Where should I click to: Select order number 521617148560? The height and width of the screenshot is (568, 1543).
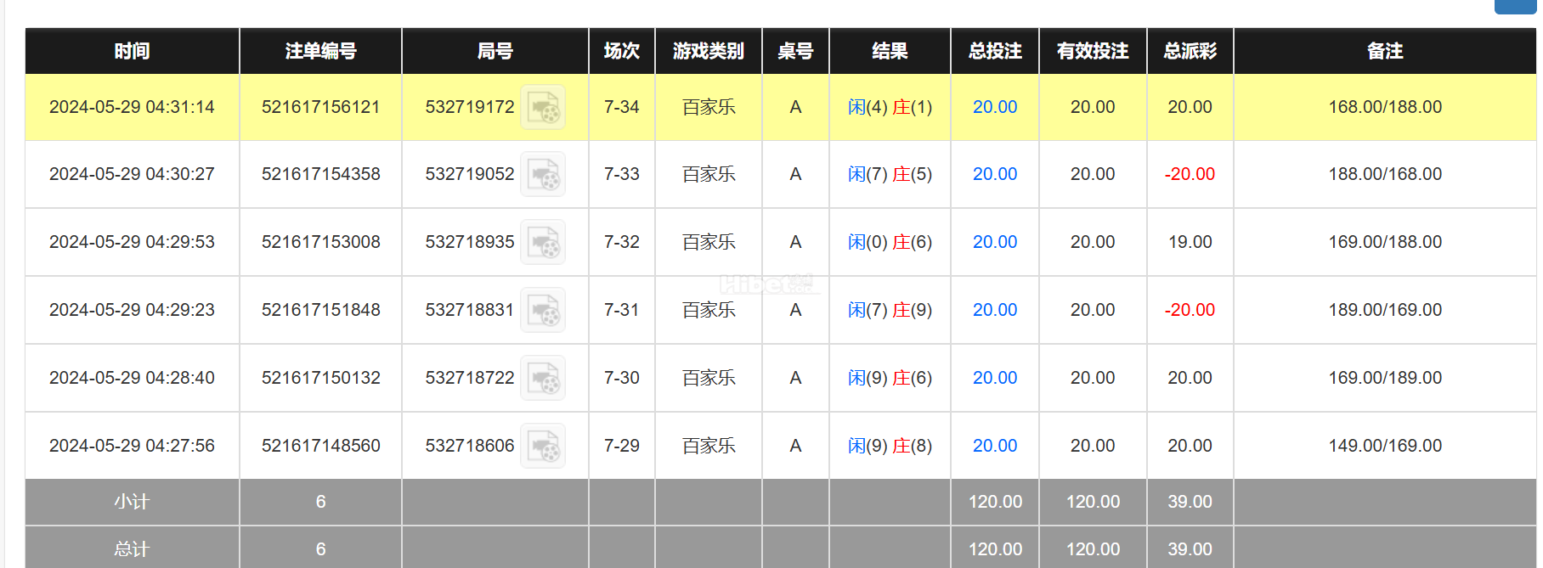point(321,446)
